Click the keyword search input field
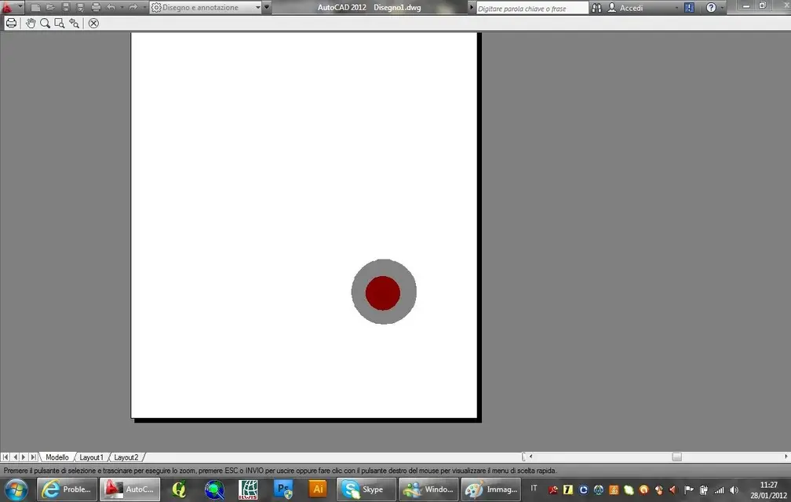This screenshot has width=791, height=502. (532, 8)
